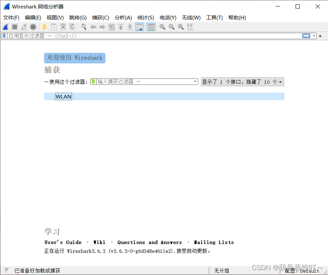
Task: Open Wiki link
Action: pos(99,242)
